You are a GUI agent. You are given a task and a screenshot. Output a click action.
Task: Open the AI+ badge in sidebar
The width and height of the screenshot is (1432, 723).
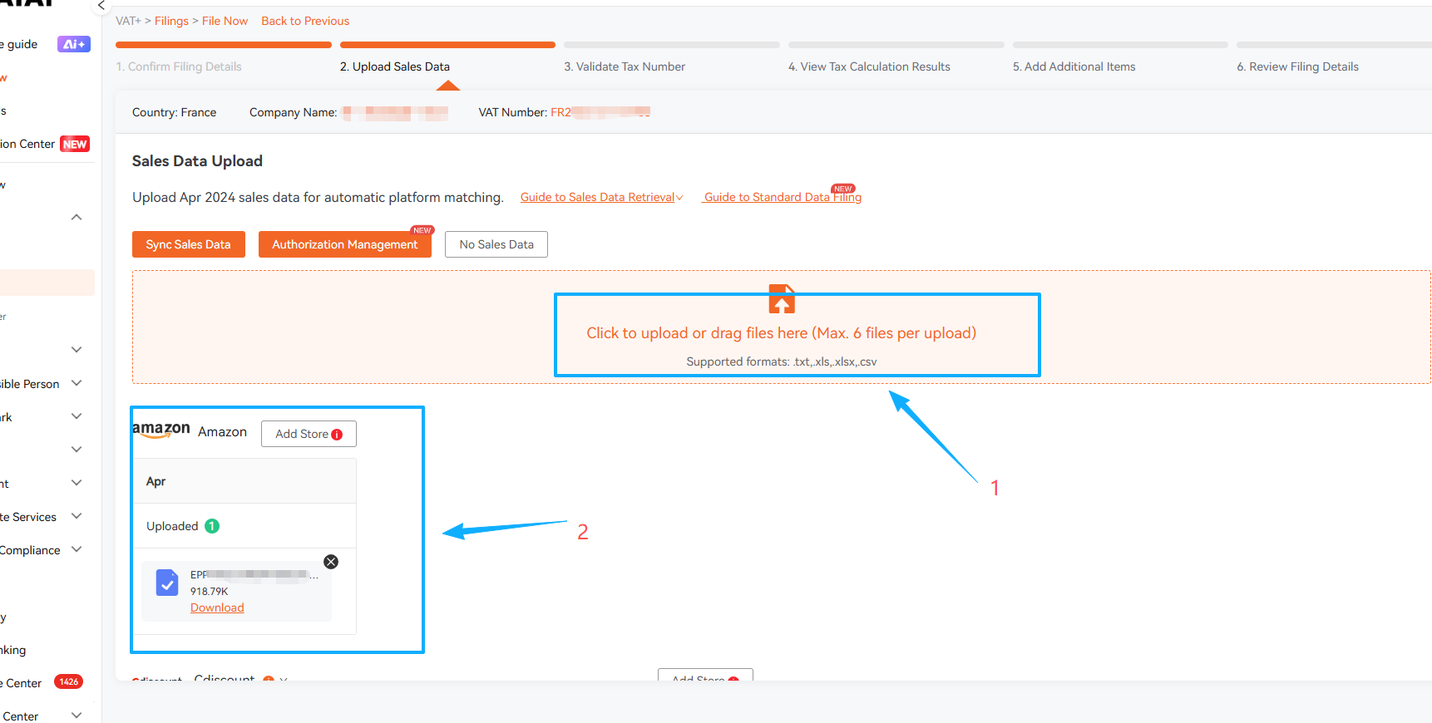point(74,44)
